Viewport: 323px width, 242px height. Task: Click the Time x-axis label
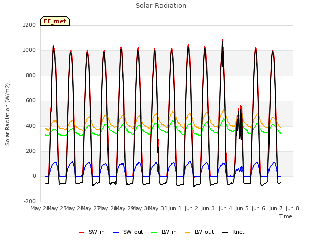point(286,216)
